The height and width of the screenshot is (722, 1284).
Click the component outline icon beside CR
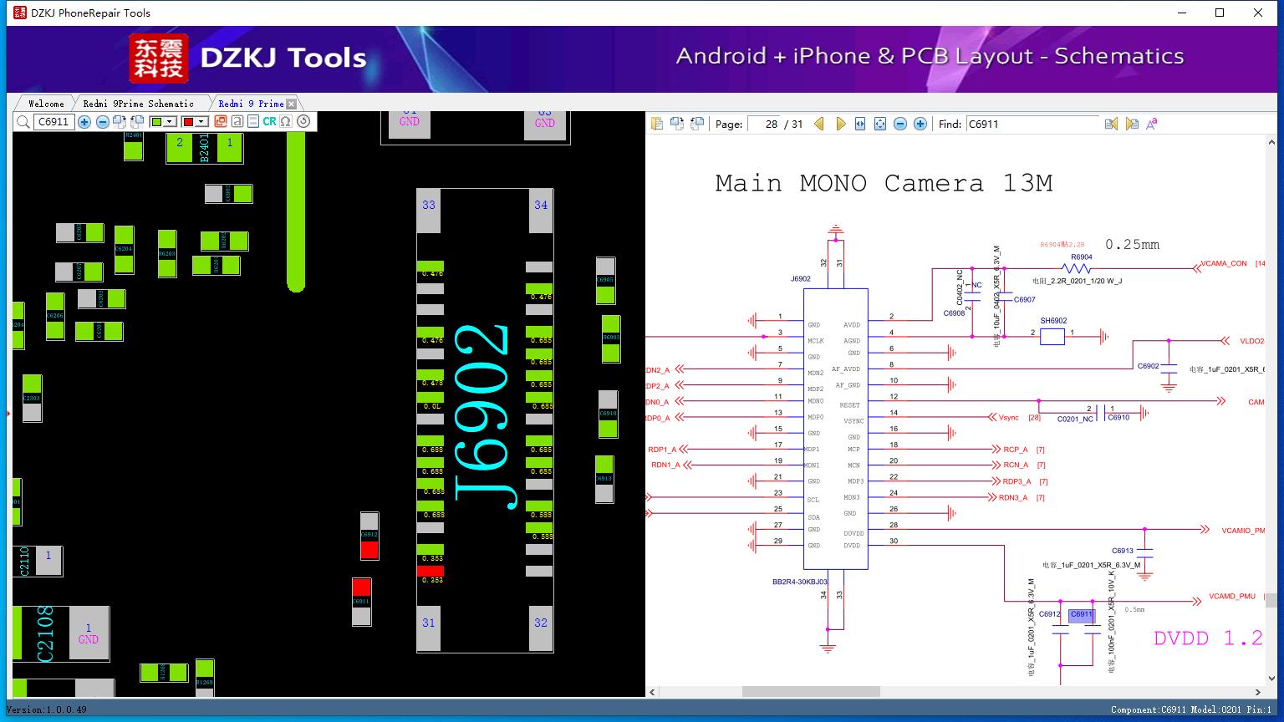pos(253,121)
